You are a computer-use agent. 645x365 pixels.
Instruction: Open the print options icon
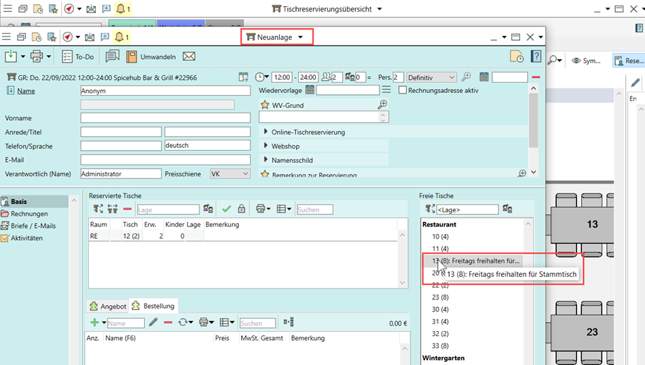[36, 57]
